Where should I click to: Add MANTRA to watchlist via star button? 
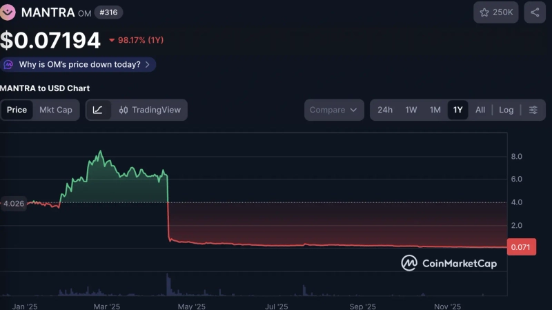[495, 12]
